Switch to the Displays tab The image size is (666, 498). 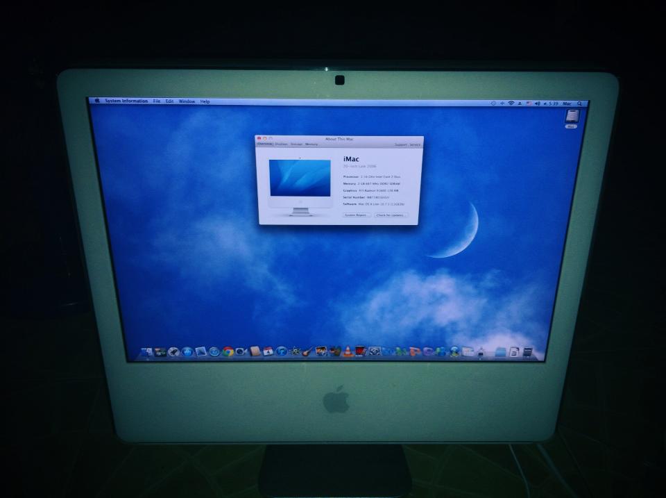281,144
